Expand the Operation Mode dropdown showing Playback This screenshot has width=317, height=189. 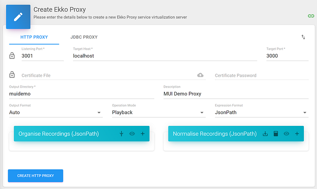pyautogui.click(x=158, y=112)
